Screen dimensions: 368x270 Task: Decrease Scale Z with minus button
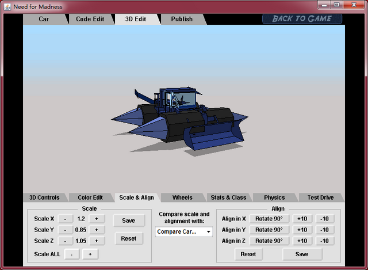[x=65, y=241]
